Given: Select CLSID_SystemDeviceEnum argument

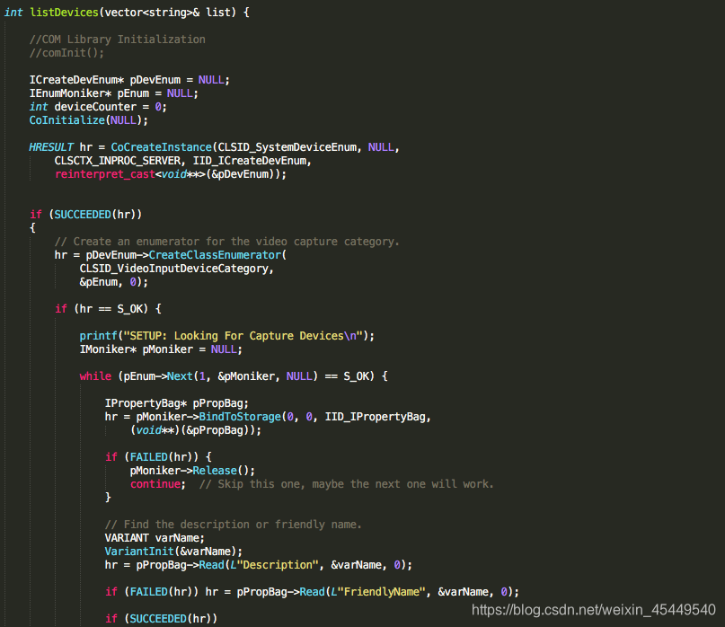Looking at the screenshot, I should (287, 147).
